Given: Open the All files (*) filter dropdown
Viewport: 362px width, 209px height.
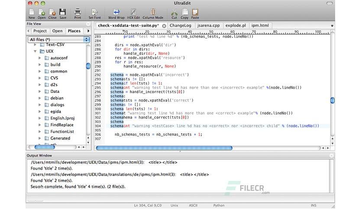Looking at the screenshot, I should [x=58, y=39].
